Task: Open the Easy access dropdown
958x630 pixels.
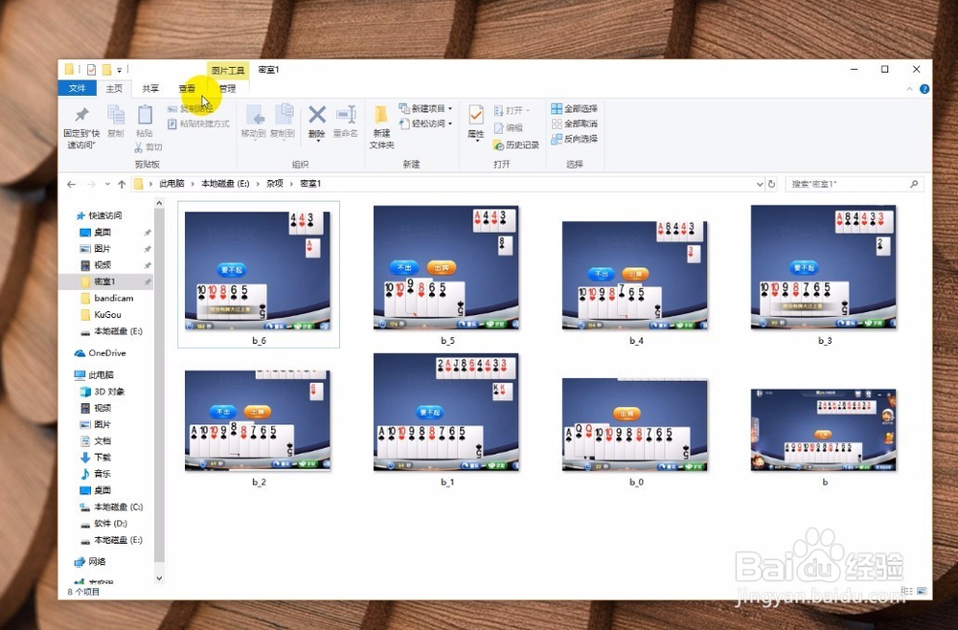Action: (426, 124)
